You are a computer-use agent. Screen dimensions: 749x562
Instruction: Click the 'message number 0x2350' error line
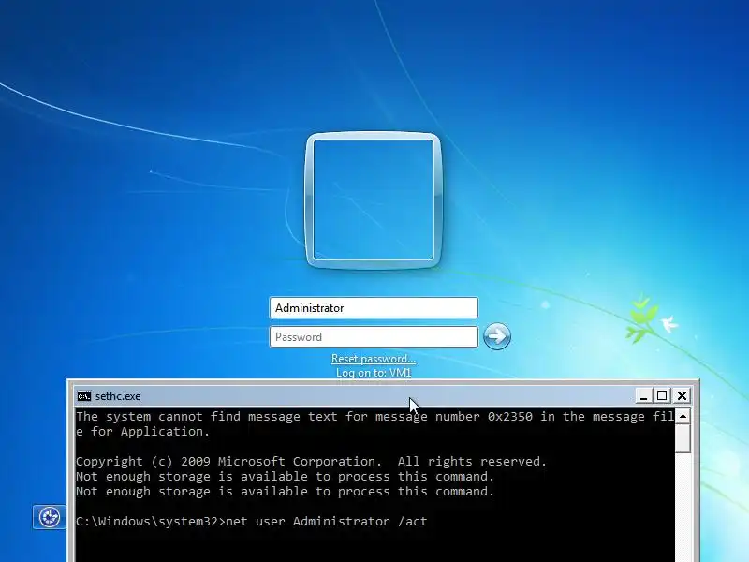(375, 417)
